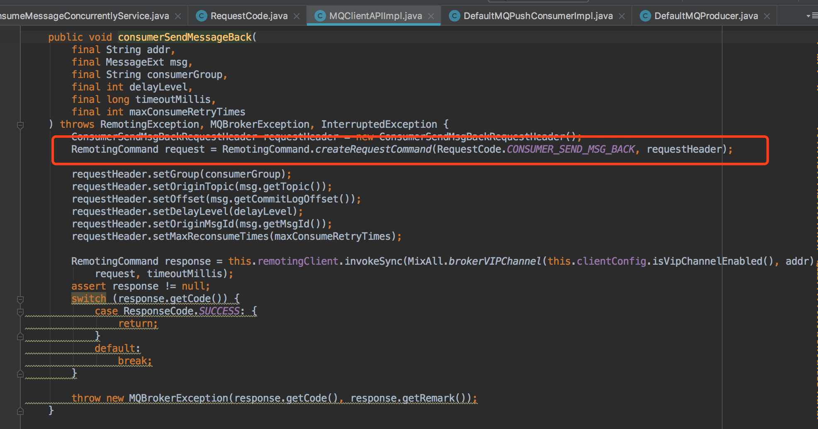
Task: Click the InterruptedException in the throws clause
Action: click(379, 124)
